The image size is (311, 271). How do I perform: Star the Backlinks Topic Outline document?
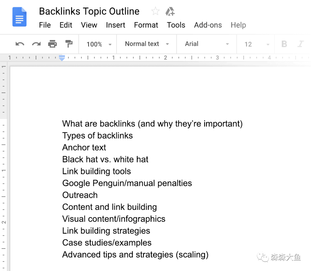coord(155,12)
